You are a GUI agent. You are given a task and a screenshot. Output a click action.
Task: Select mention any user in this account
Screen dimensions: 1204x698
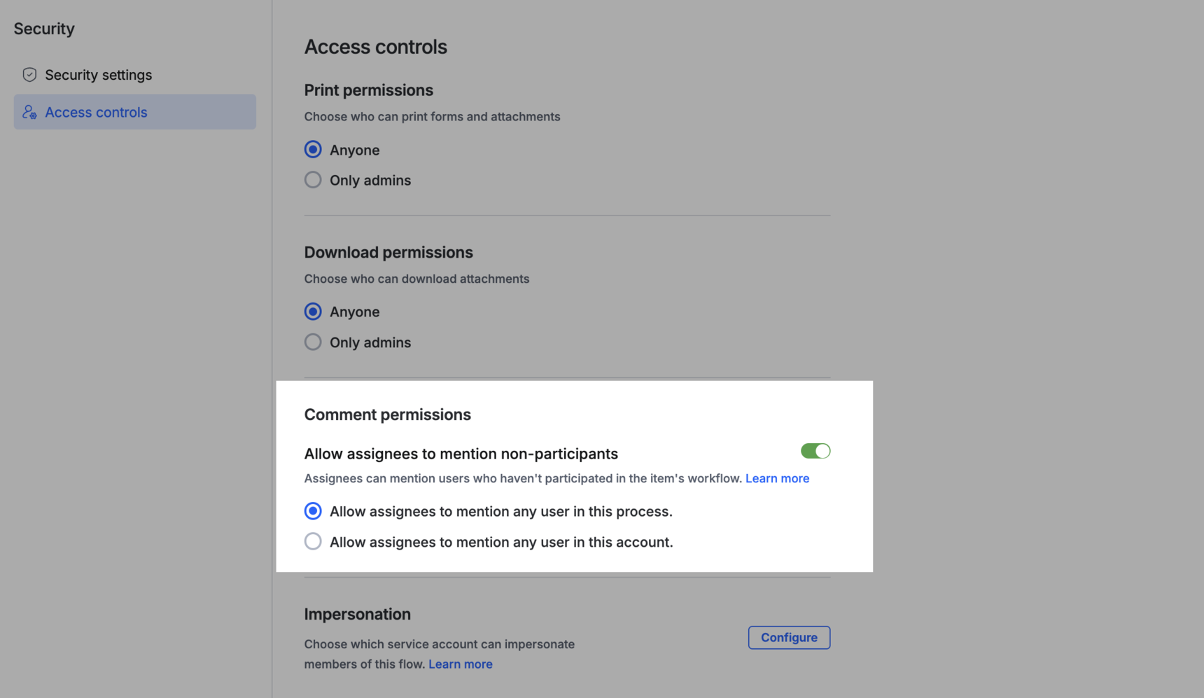pos(313,542)
